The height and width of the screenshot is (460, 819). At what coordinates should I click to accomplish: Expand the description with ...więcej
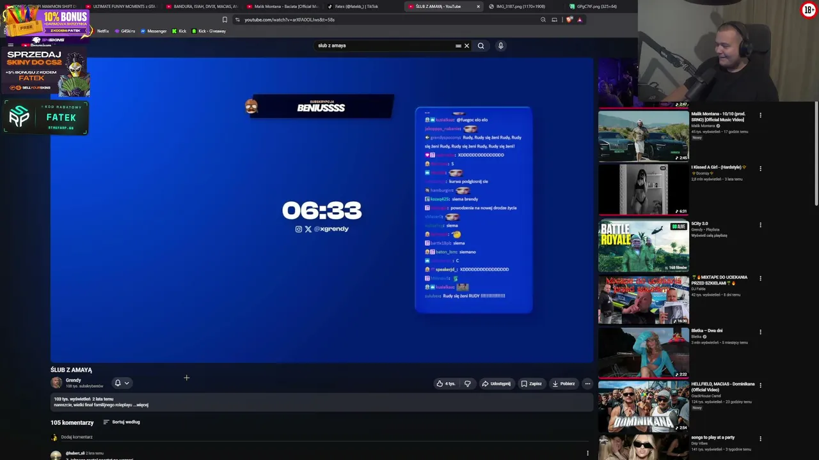point(141,405)
